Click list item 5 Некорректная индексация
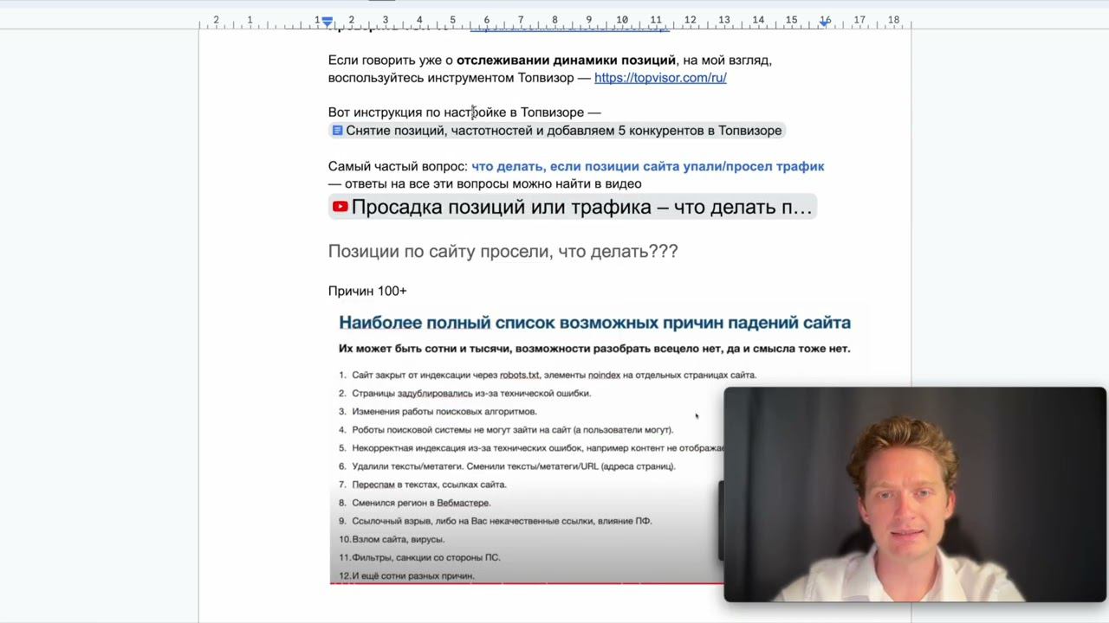This screenshot has width=1109, height=623. coord(531,448)
